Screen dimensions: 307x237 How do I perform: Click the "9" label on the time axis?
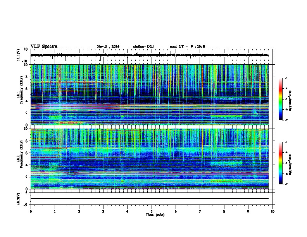pyautogui.click(x=248, y=211)
